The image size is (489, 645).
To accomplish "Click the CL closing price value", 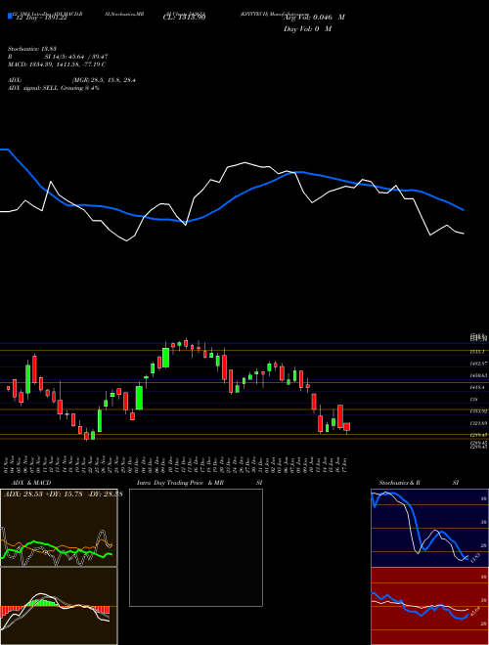I will pyautogui.click(x=185, y=18).
